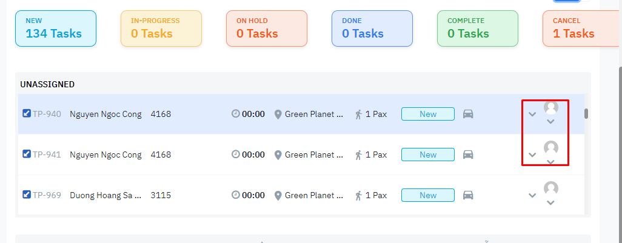The height and width of the screenshot is (243, 622).
Task: Click car icon in TP-969 row
Action: tap(468, 195)
